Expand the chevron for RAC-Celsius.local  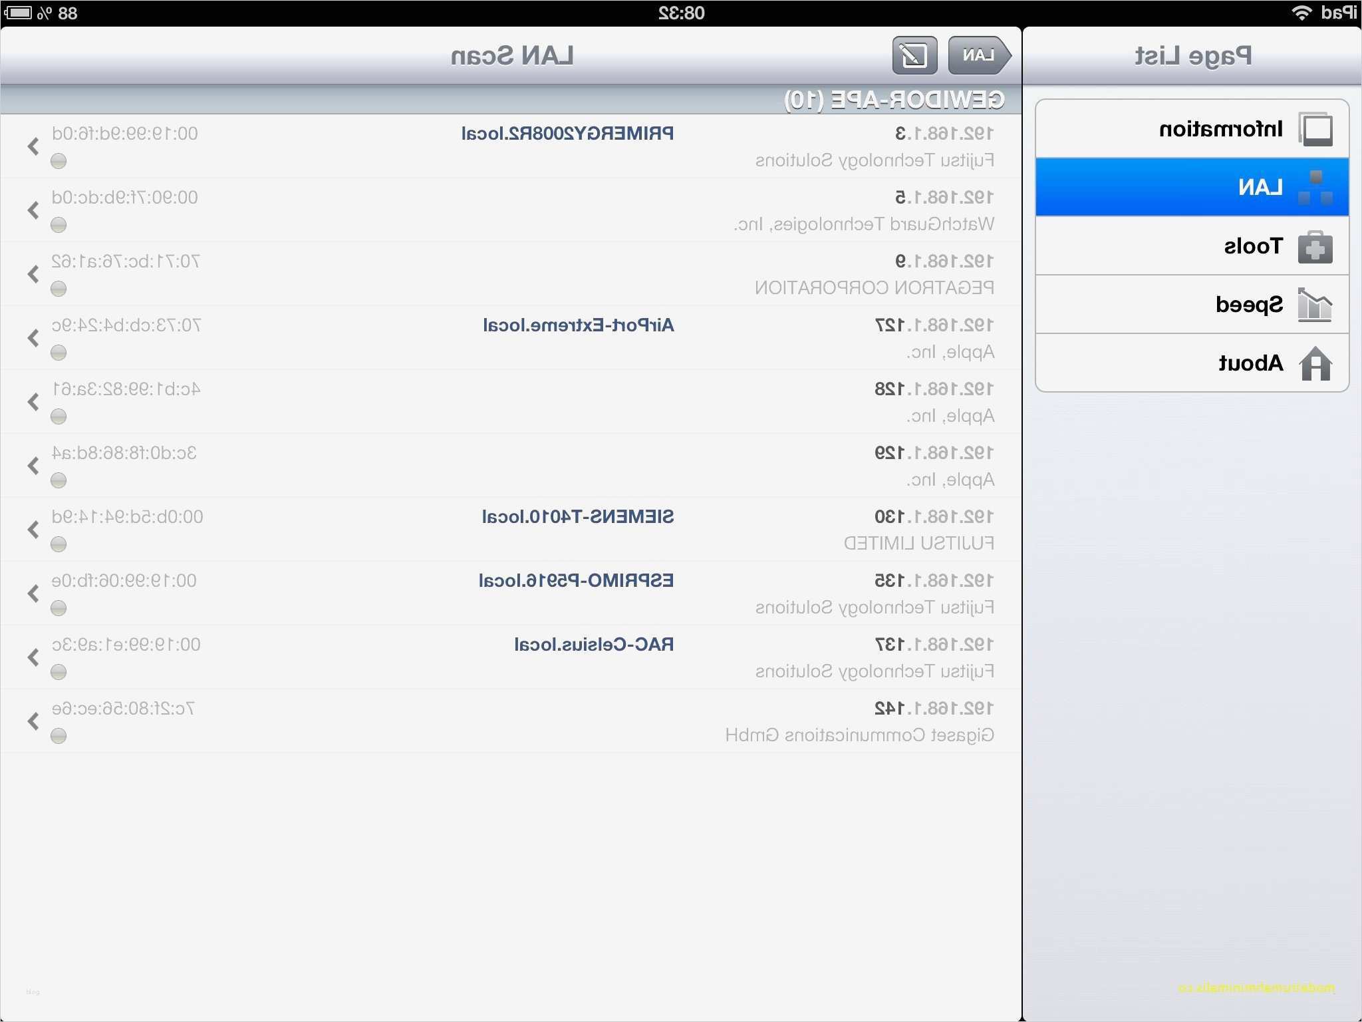(33, 657)
